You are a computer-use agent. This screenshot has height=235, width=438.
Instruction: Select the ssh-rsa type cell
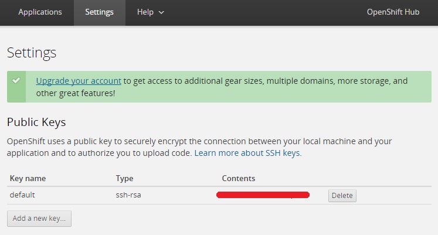pos(128,195)
